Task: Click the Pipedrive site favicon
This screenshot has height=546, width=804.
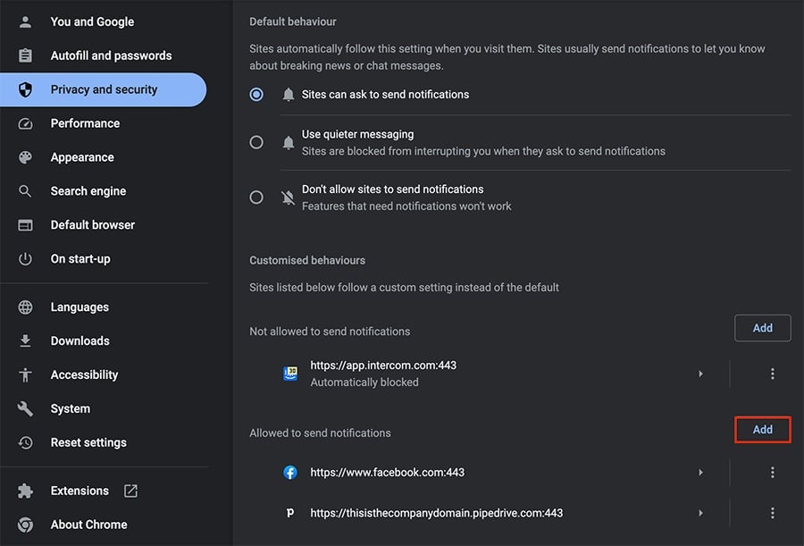Action: 289,512
